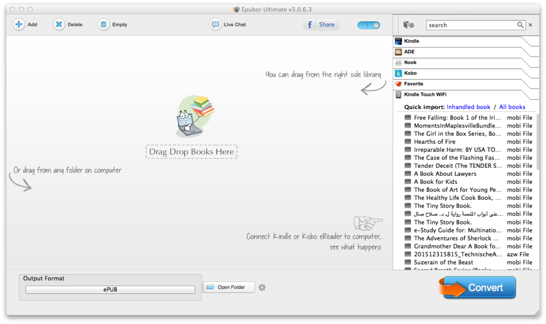
Task: Click the Empty trash icon
Action: [x=104, y=25]
